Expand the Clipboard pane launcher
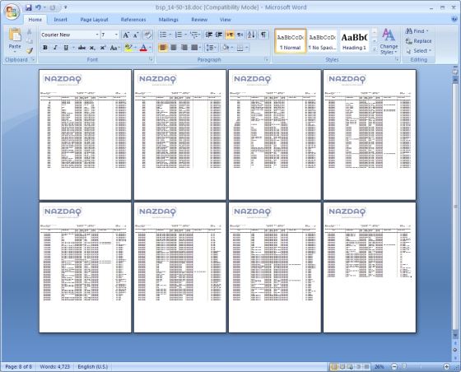This screenshot has width=461, height=372. (33, 59)
